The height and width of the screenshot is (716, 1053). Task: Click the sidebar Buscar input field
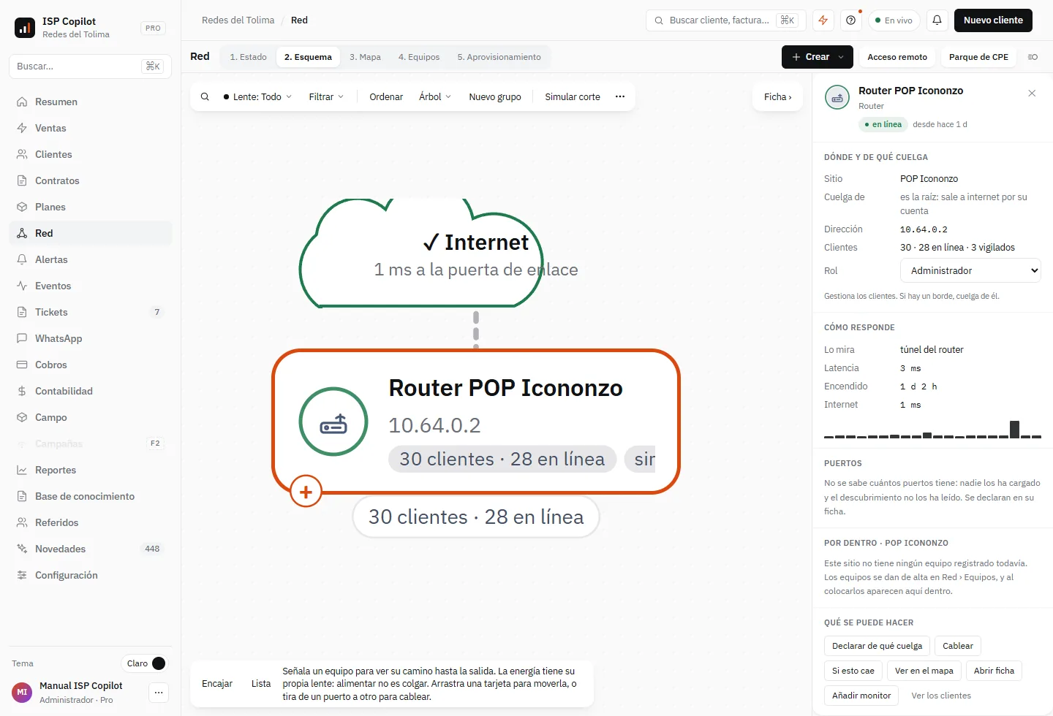[90, 66]
